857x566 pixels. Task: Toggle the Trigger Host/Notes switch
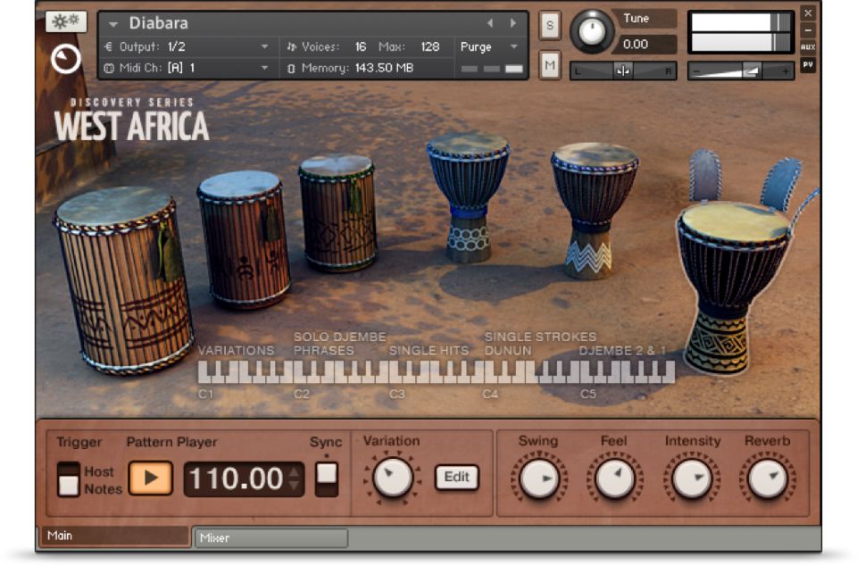click(x=69, y=479)
